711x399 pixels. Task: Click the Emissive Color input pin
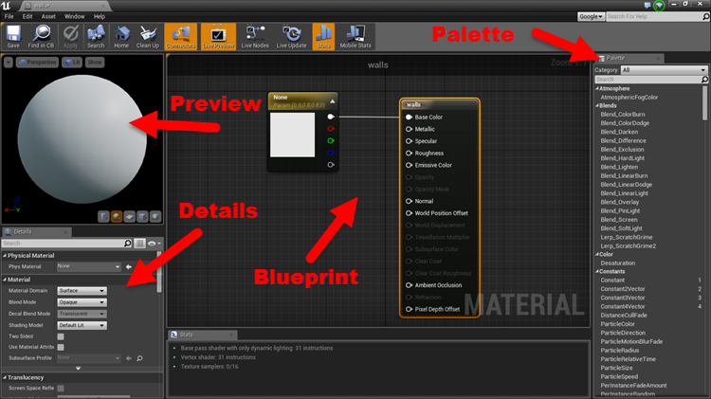[x=409, y=165]
